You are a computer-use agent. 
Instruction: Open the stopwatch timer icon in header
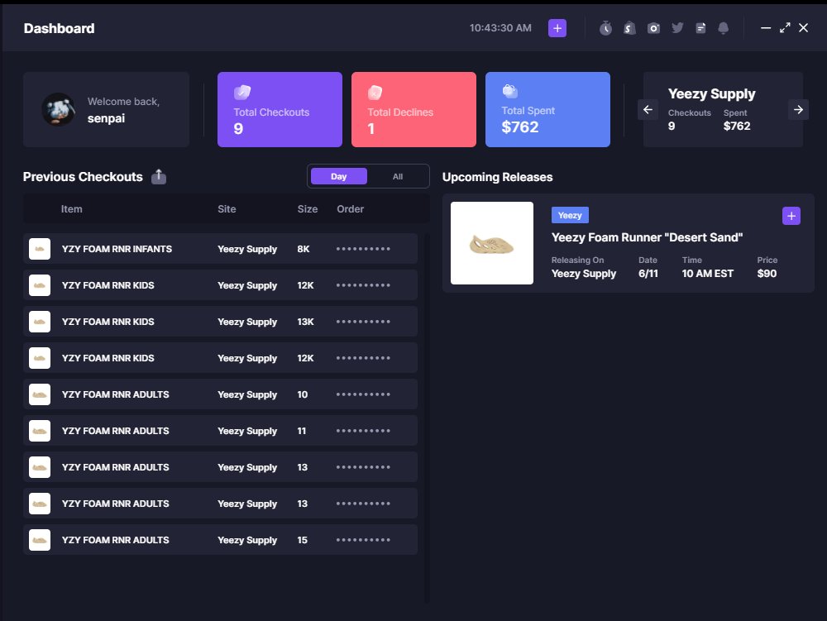605,28
